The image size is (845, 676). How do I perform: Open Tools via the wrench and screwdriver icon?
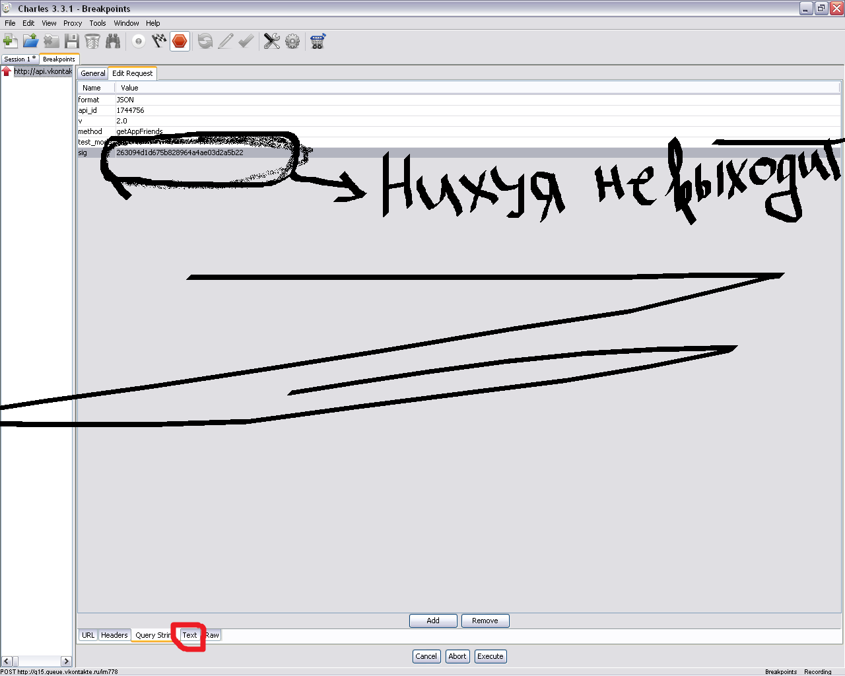(271, 42)
